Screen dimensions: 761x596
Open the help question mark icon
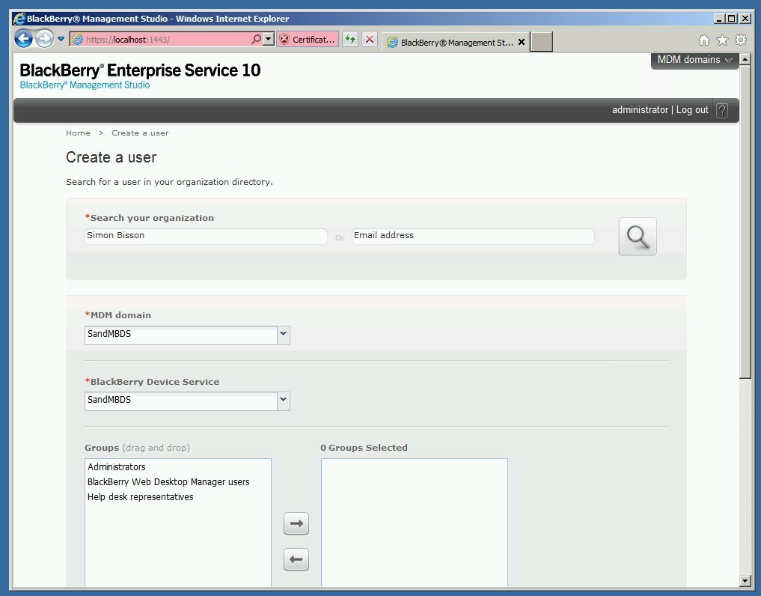[721, 111]
